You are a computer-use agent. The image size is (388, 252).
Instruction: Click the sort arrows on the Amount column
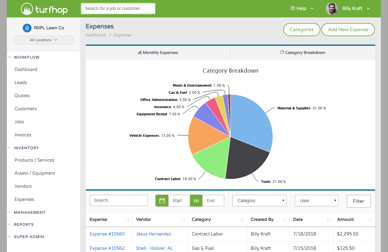pos(371,220)
